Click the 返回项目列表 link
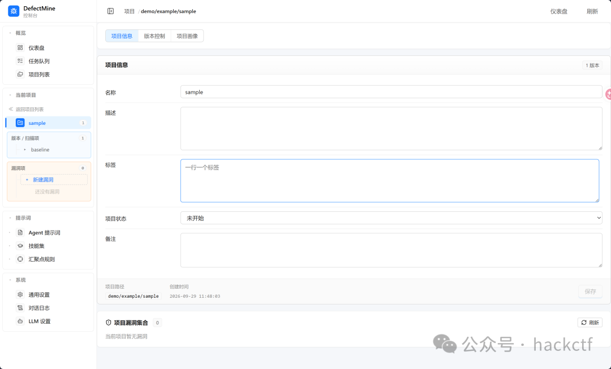Viewport: 611px width, 369px height. (x=29, y=109)
